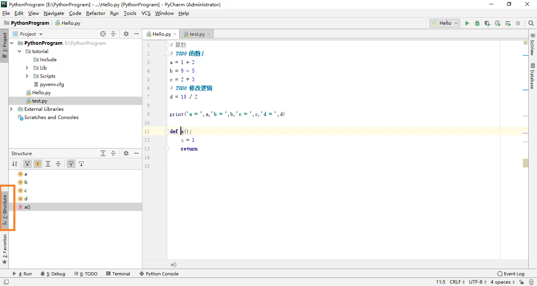
Task: Open the Favorites tool window
Action: coord(5,249)
